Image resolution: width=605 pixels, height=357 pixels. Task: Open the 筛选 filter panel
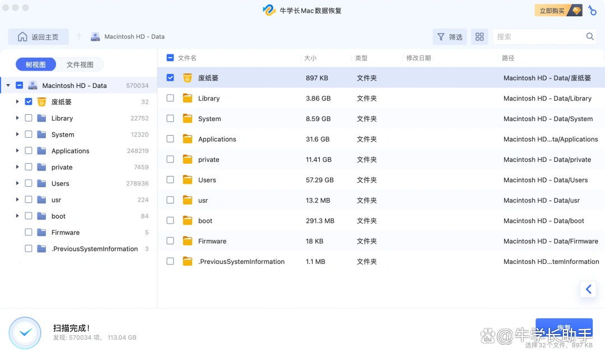click(x=449, y=36)
